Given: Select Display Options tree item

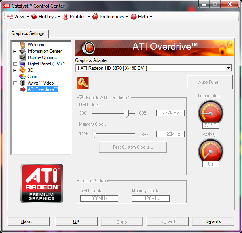Looking at the screenshot, I should point(42,58).
